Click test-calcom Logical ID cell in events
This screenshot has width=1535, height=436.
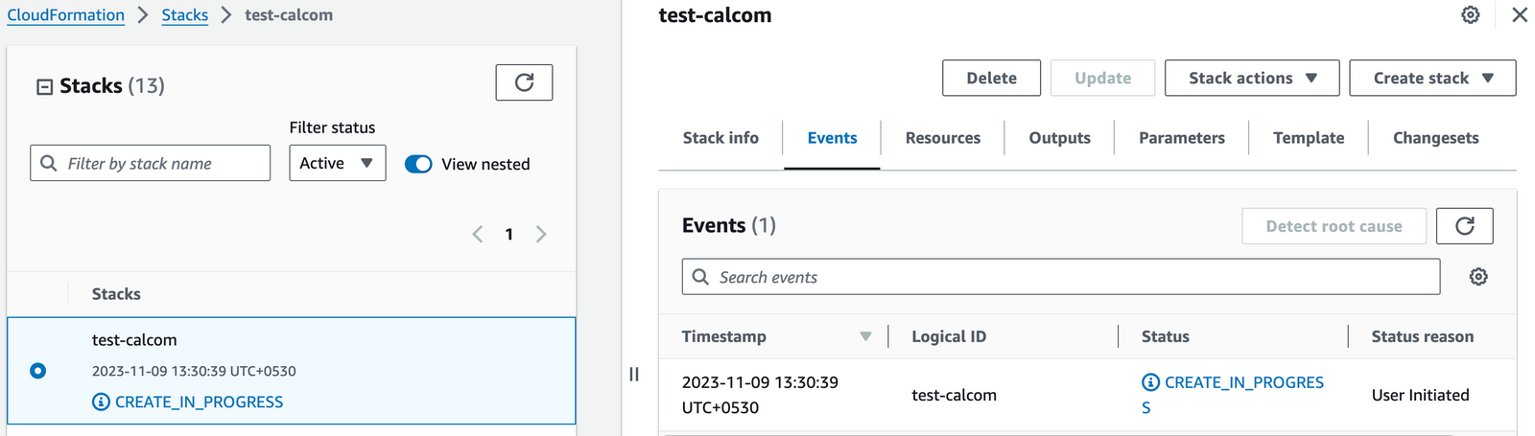954,395
